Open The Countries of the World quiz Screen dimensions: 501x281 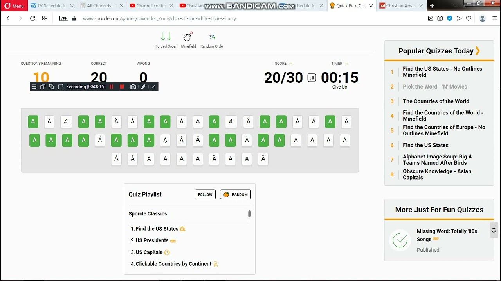pos(436,101)
